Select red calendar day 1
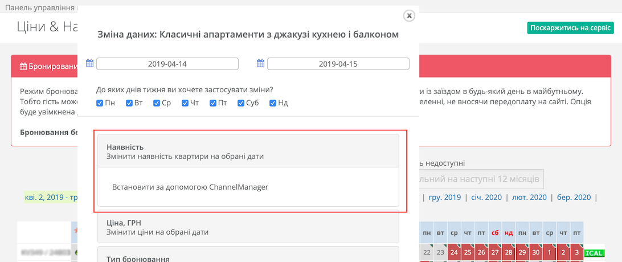The image size is (622, 262). pos(550,252)
